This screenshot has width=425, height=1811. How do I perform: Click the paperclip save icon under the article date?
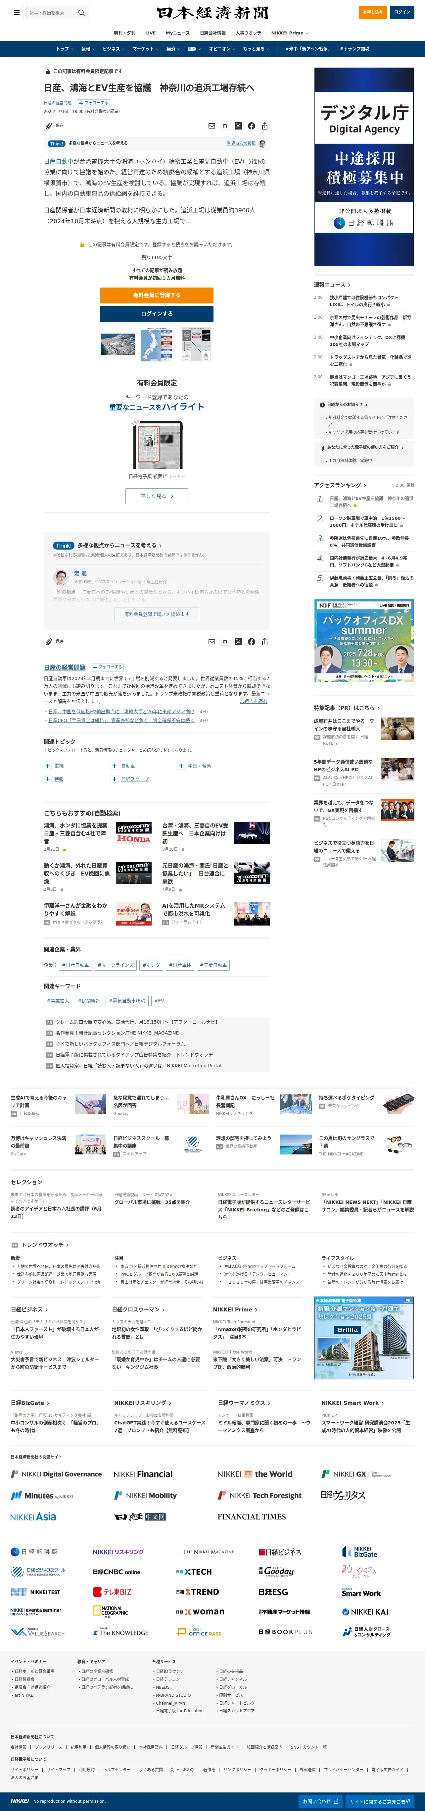48,126
